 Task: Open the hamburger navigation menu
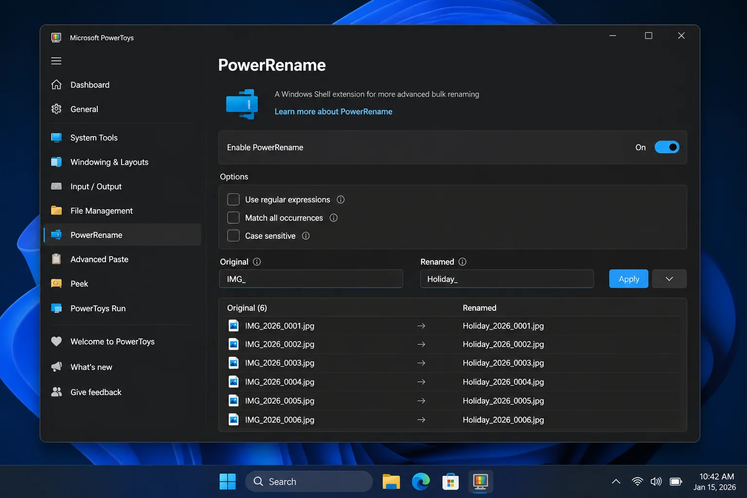(x=56, y=61)
